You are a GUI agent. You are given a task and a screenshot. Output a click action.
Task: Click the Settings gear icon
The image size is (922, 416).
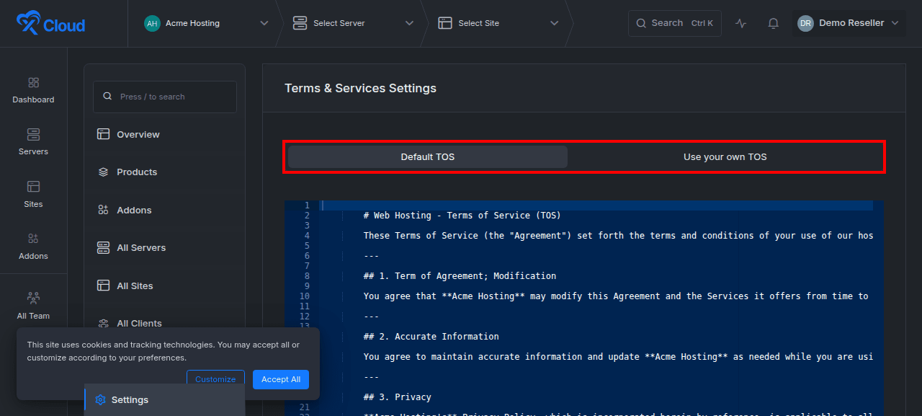coord(100,400)
